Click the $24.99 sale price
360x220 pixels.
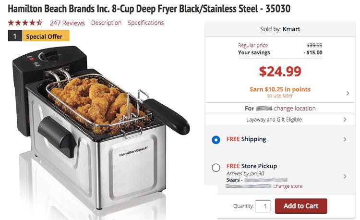point(280,72)
